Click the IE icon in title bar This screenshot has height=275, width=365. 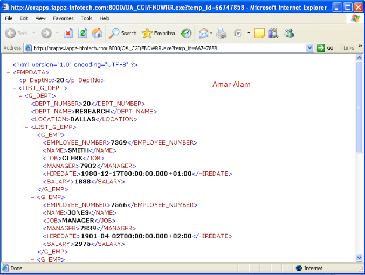(5, 7)
